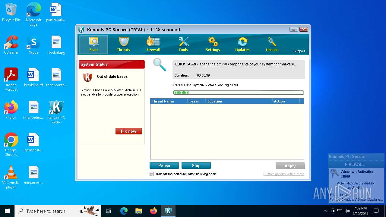Click the quick scan magnifier icon
Viewport: 386px width, 217px height.
pyautogui.click(x=160, y=65)
